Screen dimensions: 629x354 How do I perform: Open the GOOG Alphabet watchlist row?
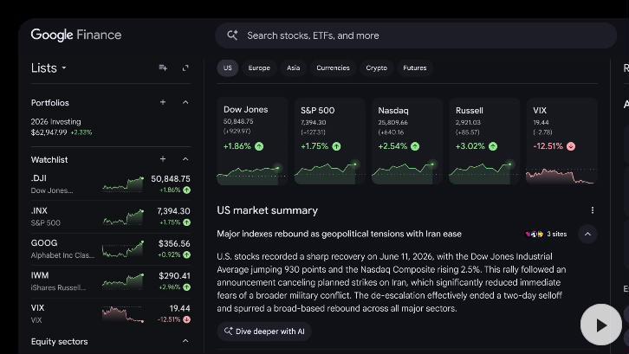tap(111, 249)
